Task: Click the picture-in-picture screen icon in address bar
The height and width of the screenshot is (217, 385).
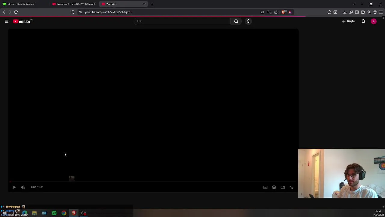Action: coord(262,12)
